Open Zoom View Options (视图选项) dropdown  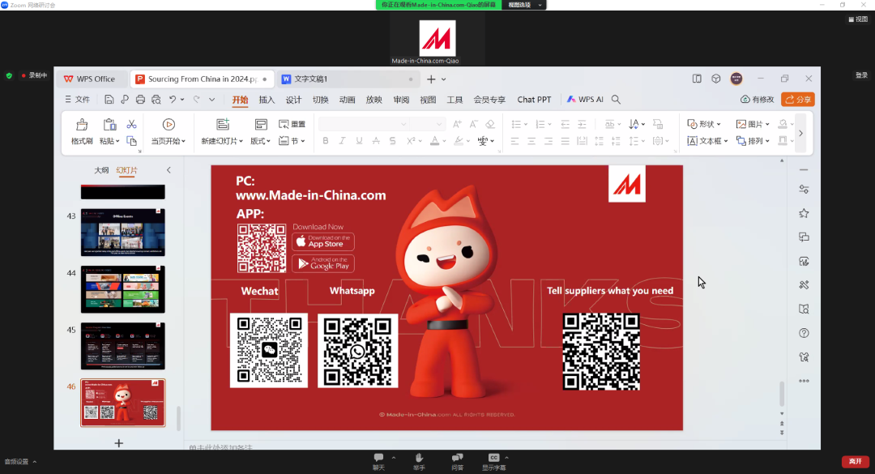(x=524, y=5)
